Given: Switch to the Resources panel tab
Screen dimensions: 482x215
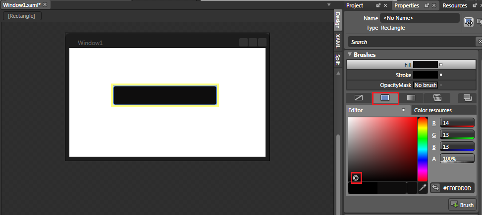Looking at the screenshot, I should pyautogui.click(x=454, y=5).
